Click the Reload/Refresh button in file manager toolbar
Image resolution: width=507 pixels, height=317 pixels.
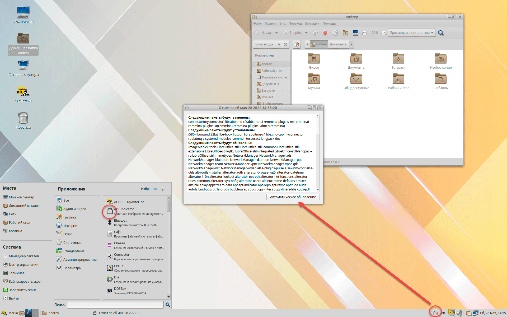click(x=335, y=33)
